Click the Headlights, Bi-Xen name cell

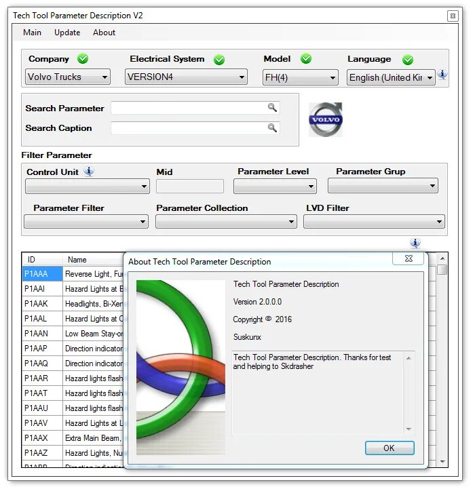[94, 304]
